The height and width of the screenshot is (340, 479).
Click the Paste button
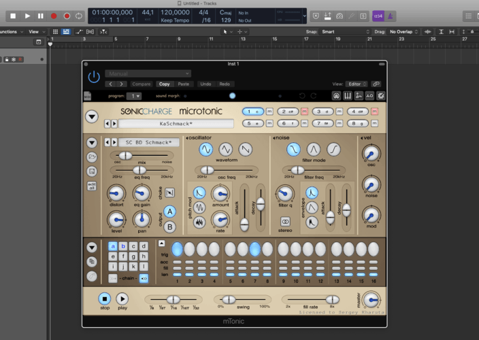coord(183,84)
